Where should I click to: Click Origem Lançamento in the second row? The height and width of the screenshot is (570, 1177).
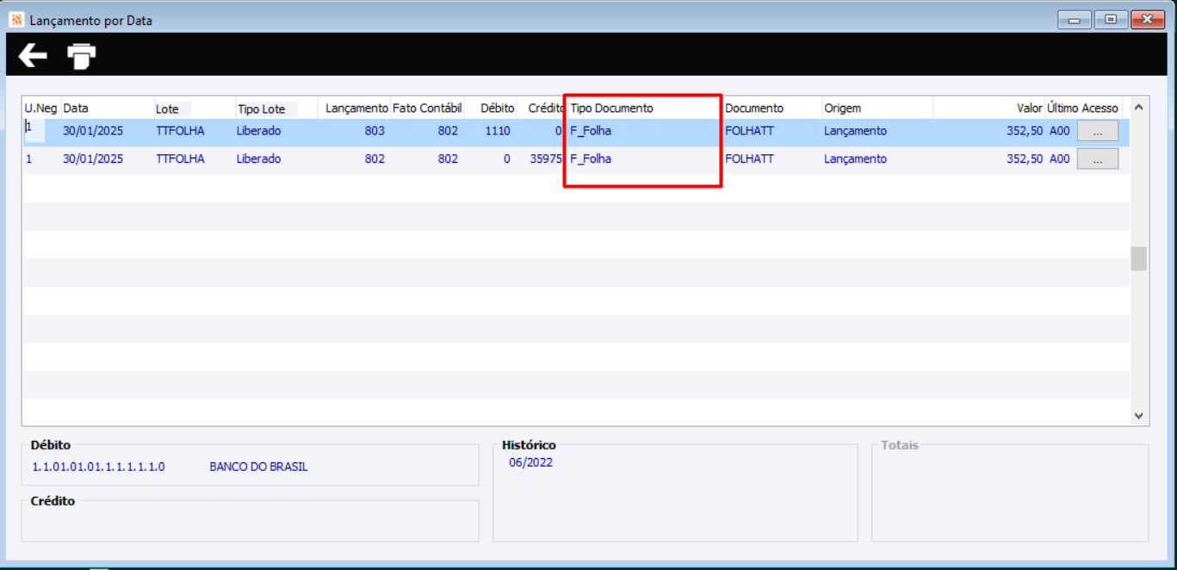click(x=855, y=158)
